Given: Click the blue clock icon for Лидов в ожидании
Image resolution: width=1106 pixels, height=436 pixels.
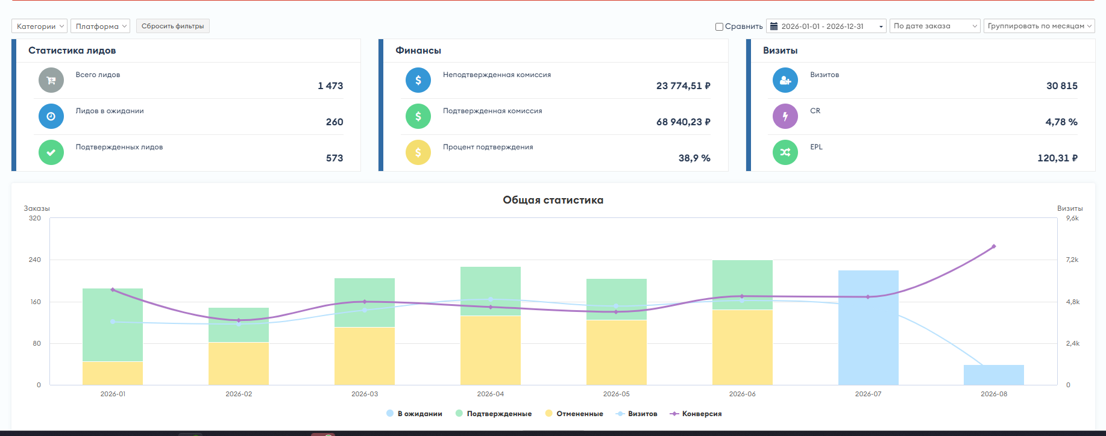Looking at the screenshot, I should point(51,116).
